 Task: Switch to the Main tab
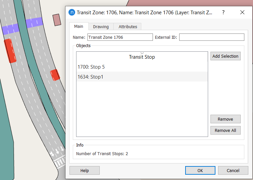(x=79, y=27)
